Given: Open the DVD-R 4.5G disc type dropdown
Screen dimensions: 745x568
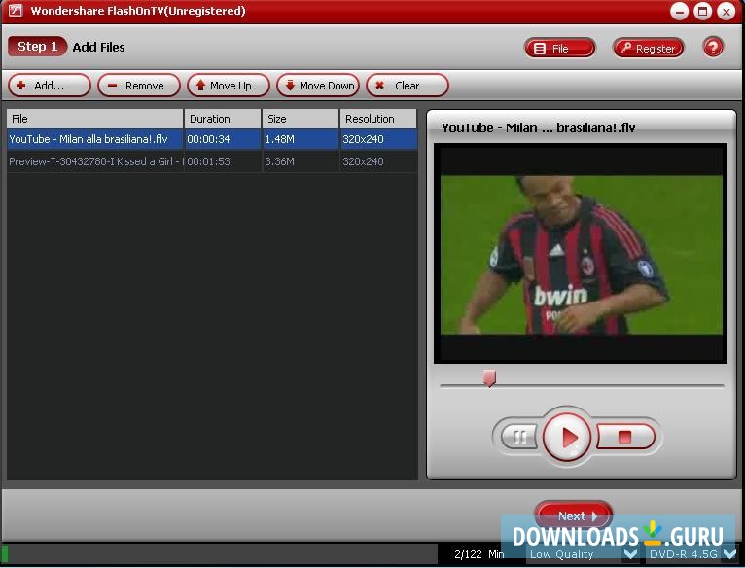Looking at the screenshot, I should click(x=692, y=554).
